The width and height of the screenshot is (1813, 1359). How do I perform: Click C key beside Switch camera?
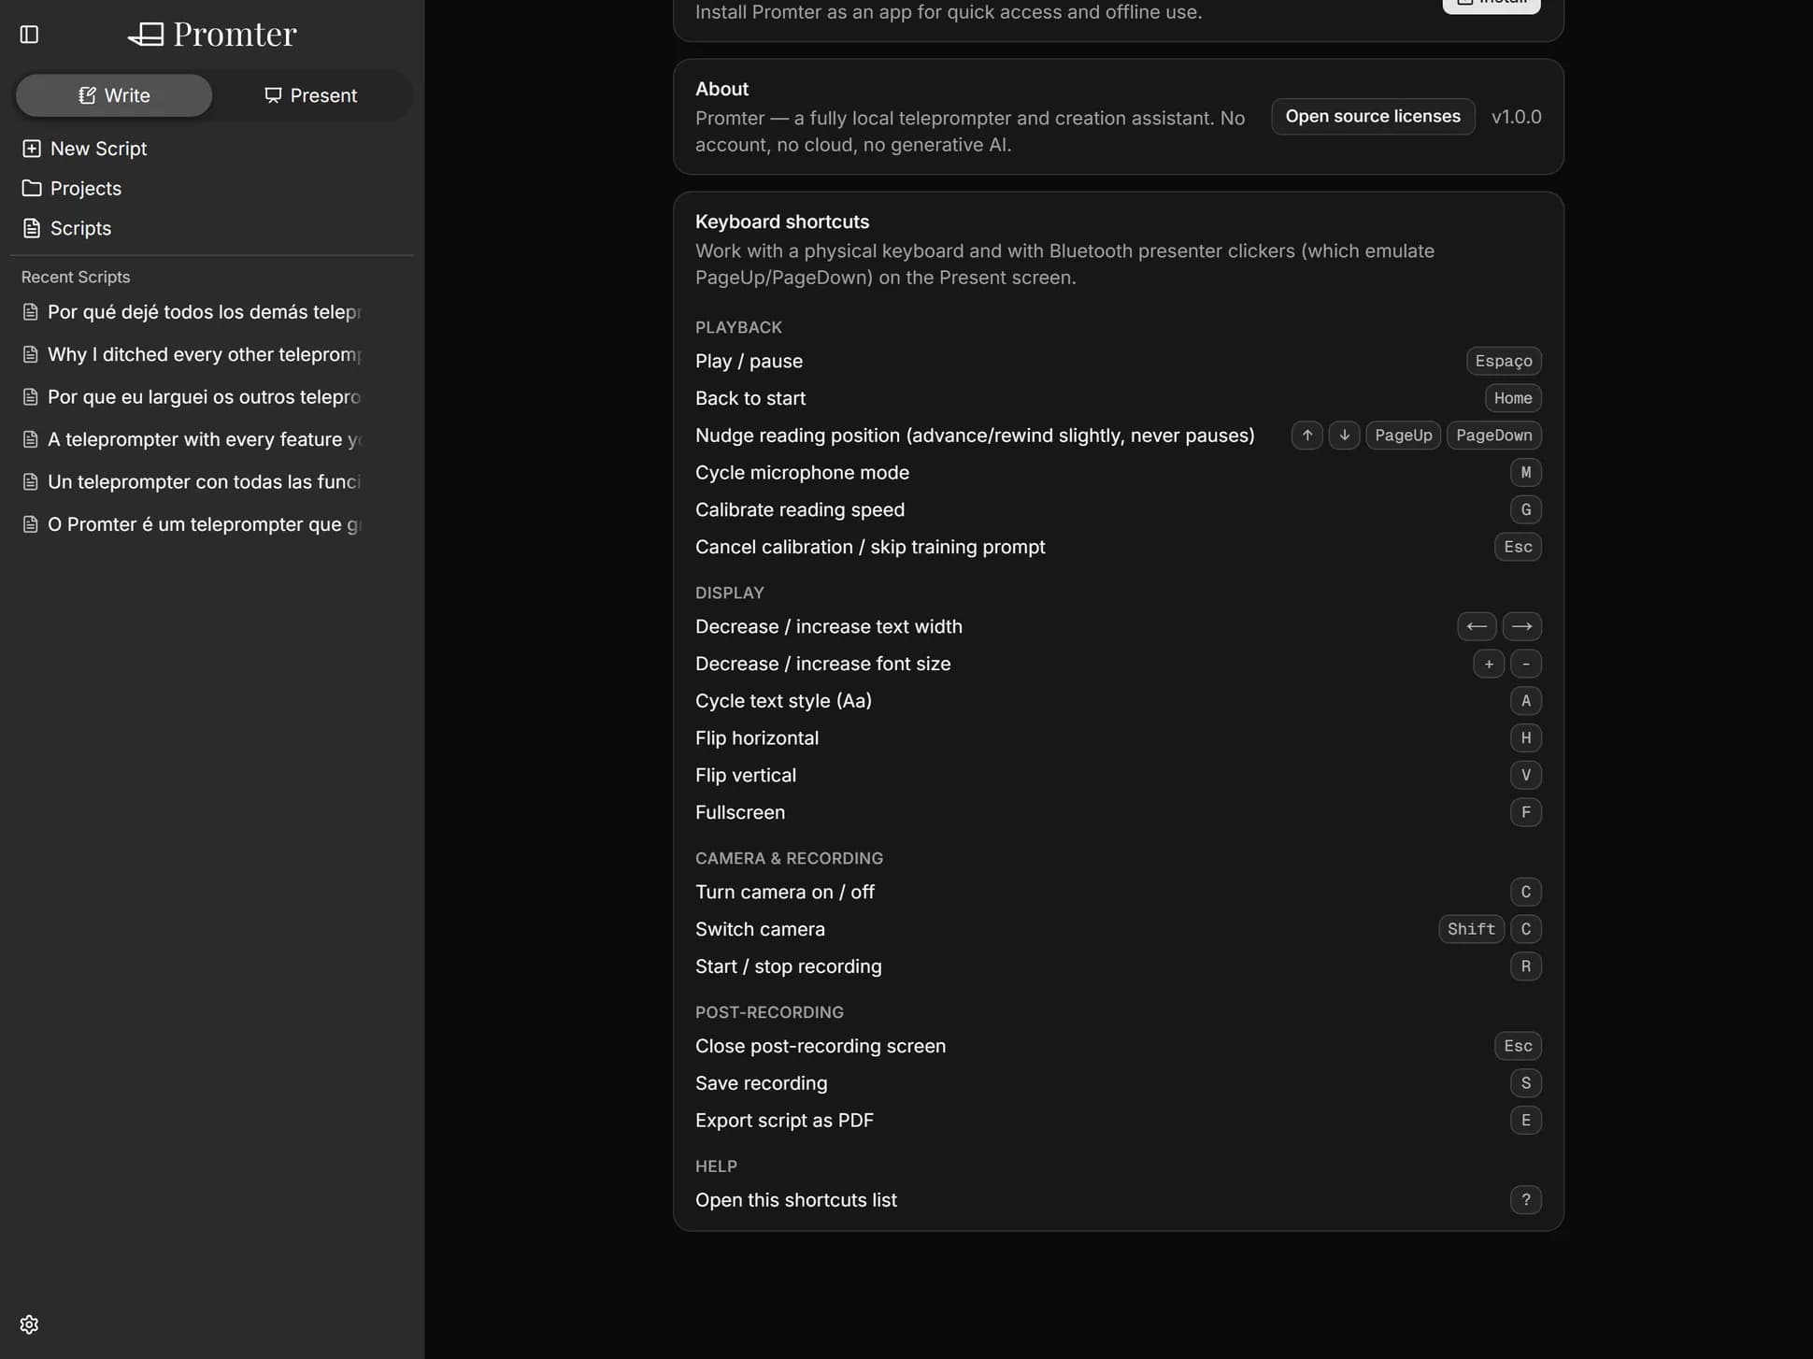click(1525, 929)
